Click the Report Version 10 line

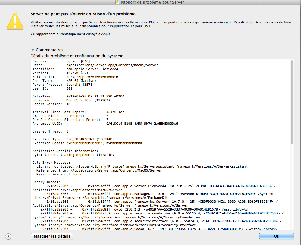[51, 104]
